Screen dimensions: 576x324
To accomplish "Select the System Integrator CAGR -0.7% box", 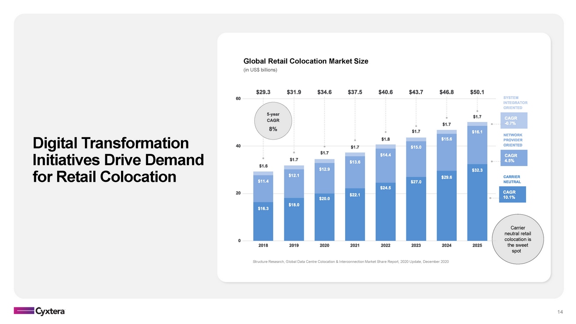I will 513,121.
